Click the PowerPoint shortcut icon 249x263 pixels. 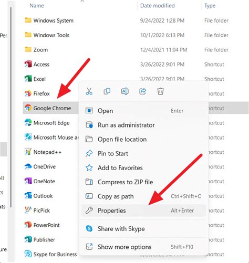28,225
